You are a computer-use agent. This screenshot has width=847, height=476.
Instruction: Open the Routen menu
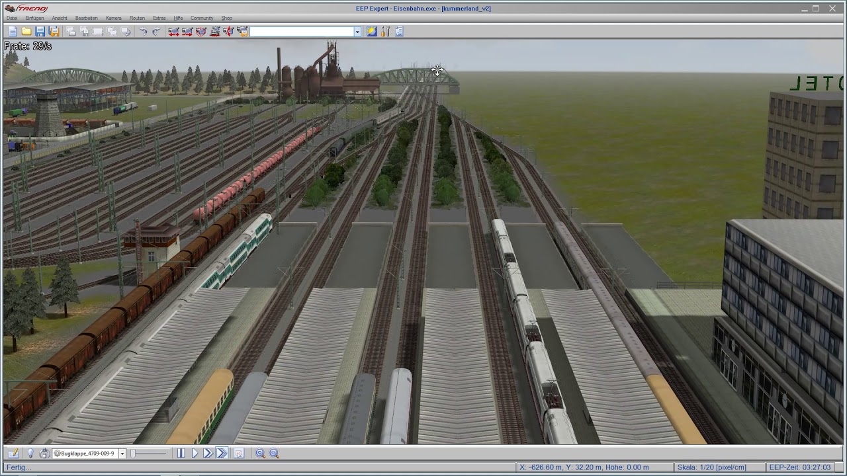point(137,18)
